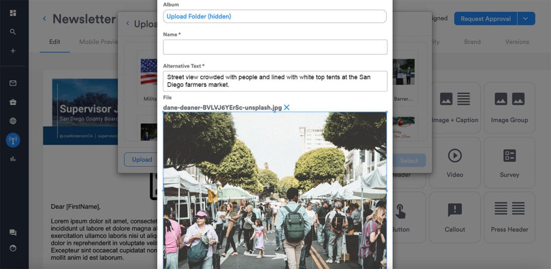Image resolution: width=551 pixels, height=269 pixels.
Task: Remove the dane-deaner file with X icon
Action: tap(287, 108)
